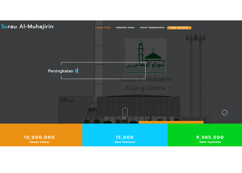242x173 pixels.
Task: Click the 10,000,000 target amount figure
Action: pyautogui.click(x=39, y=137)
